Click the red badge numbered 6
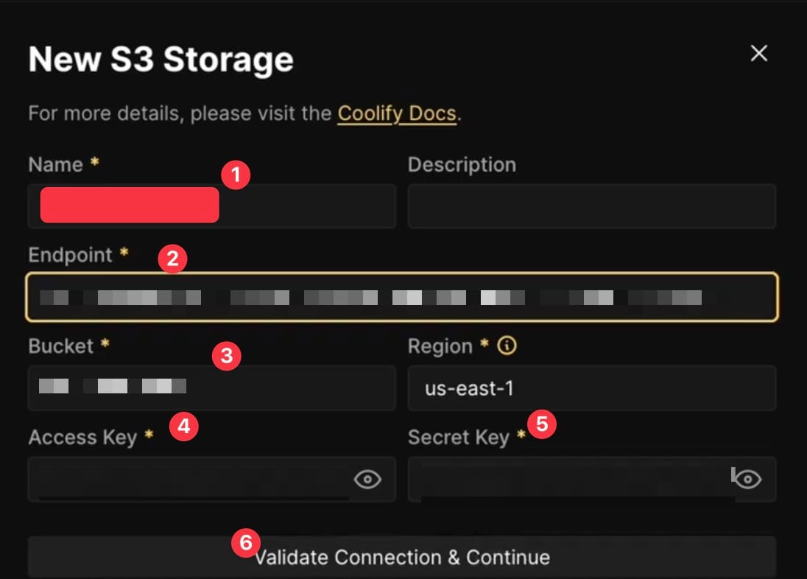The width and height of the screenshot is (807, 579). click(x=245, y=543)
